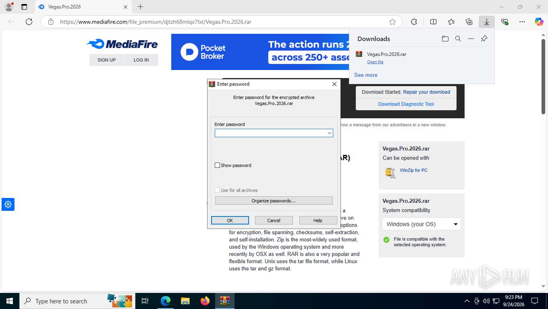This screenshot has height=309, width=548.
Task: Open downloads folder icon in panel
Action: 445,39
